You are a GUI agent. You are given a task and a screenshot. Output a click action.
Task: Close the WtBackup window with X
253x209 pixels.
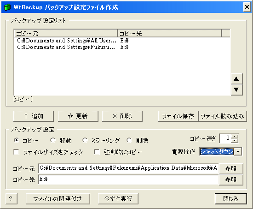[247, 7]
